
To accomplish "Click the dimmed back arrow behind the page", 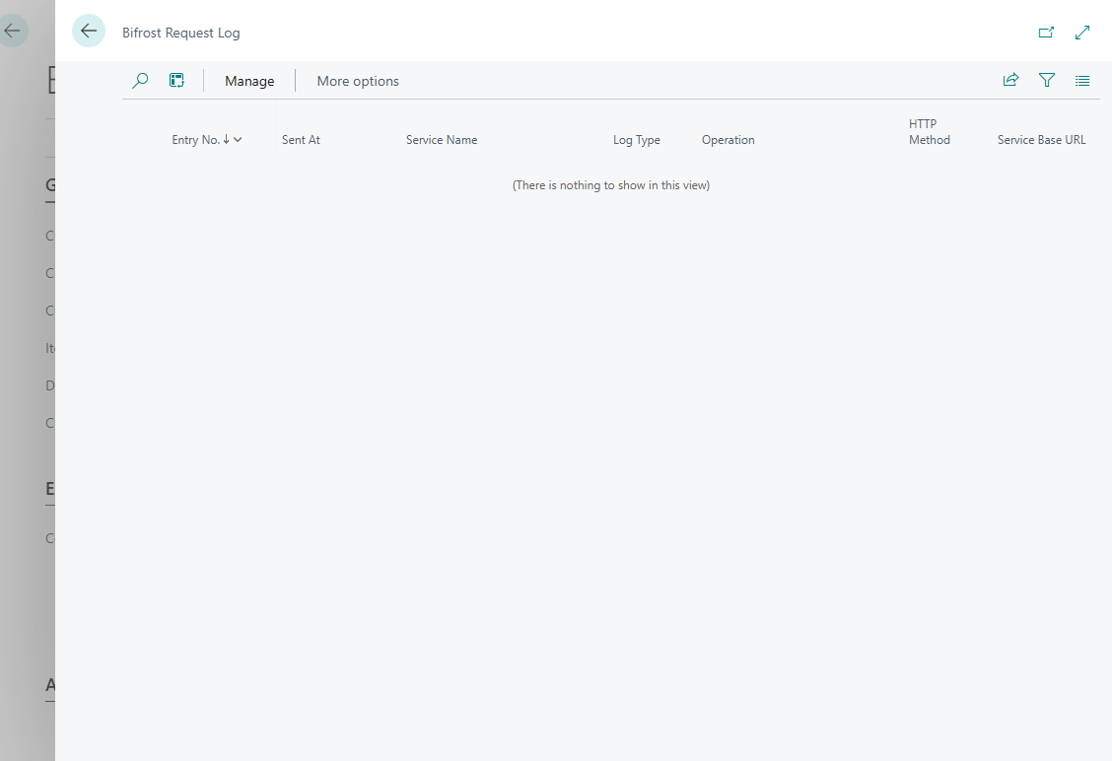I will tap(13, 32).
